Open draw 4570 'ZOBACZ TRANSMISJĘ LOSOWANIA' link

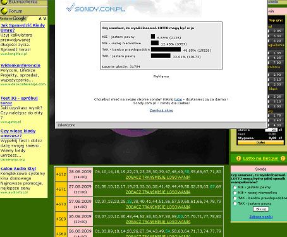158,207
